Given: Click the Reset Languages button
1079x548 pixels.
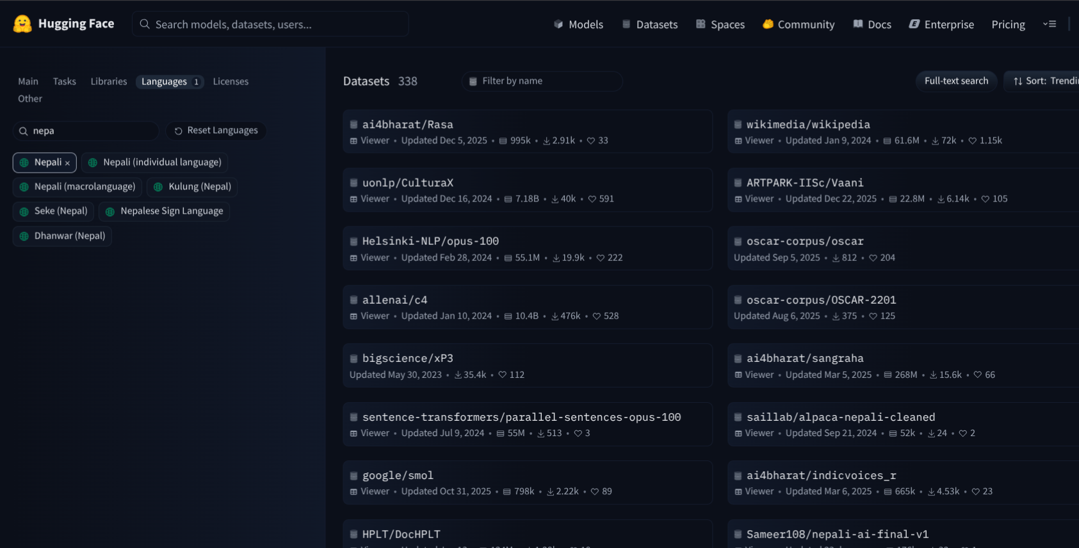Looking at the screenshot, I should pyautogui.click(x=216, y=130).
